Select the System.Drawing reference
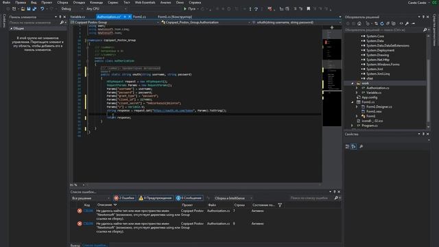Screen dimensions: 439x247 (377, 55)
